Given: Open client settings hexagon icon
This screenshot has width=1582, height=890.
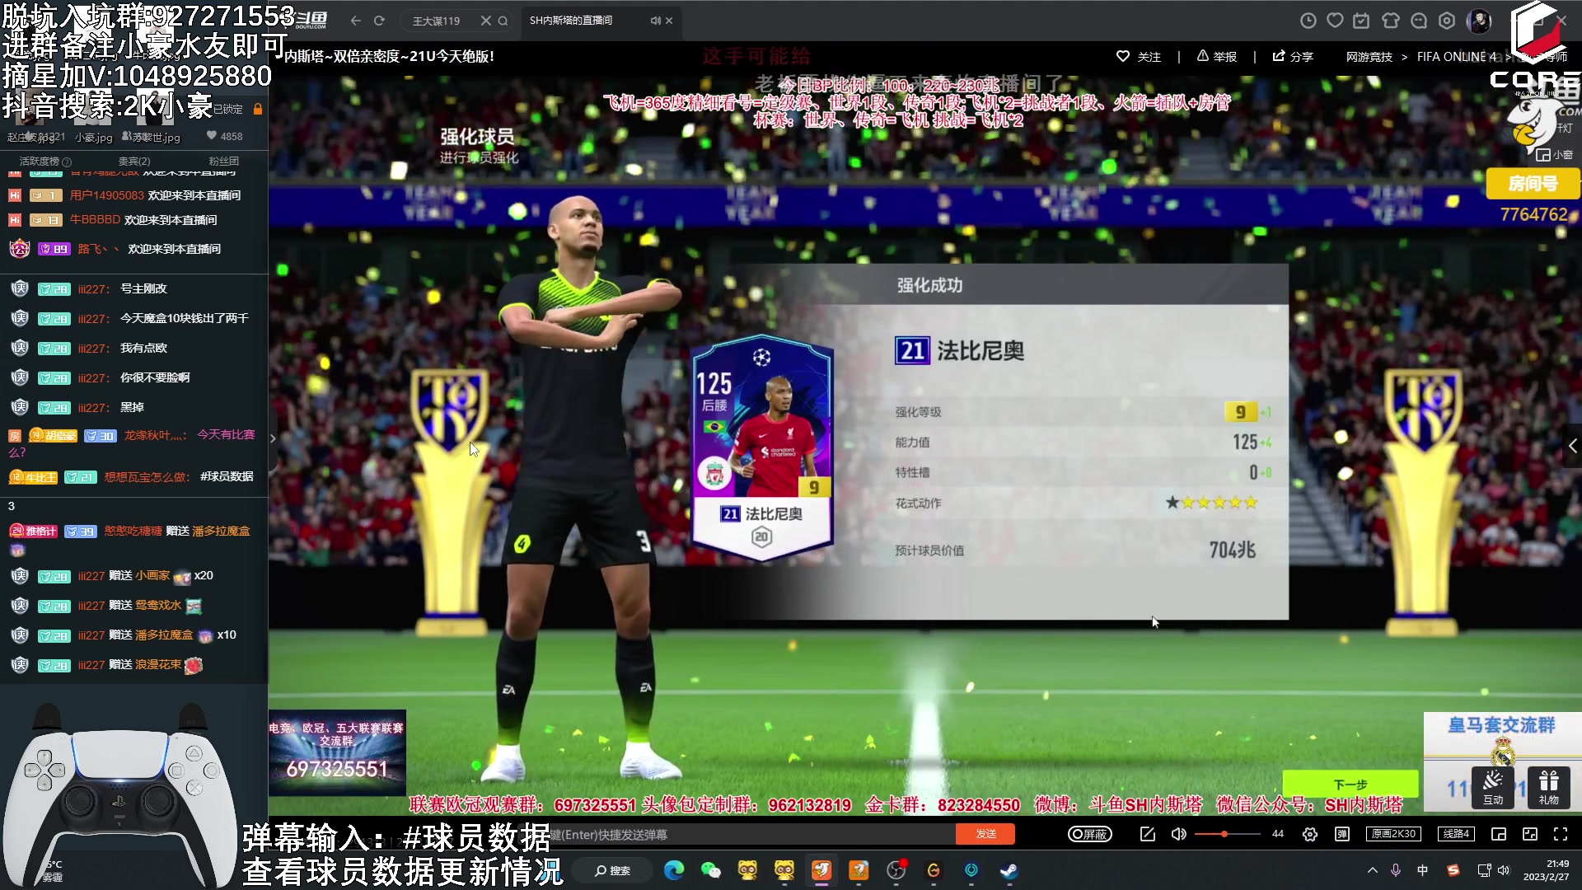Looking at the screenshot, I should tap(1447, 21).
